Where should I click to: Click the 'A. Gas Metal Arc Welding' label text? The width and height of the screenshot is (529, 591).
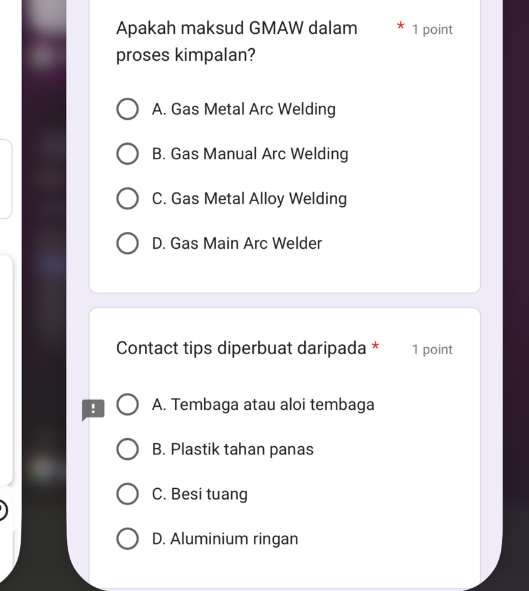tap(244, 110)
